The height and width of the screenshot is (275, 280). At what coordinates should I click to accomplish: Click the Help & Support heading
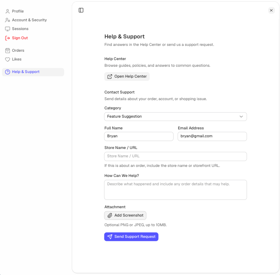pyautogui.click(x=124, y=36)
